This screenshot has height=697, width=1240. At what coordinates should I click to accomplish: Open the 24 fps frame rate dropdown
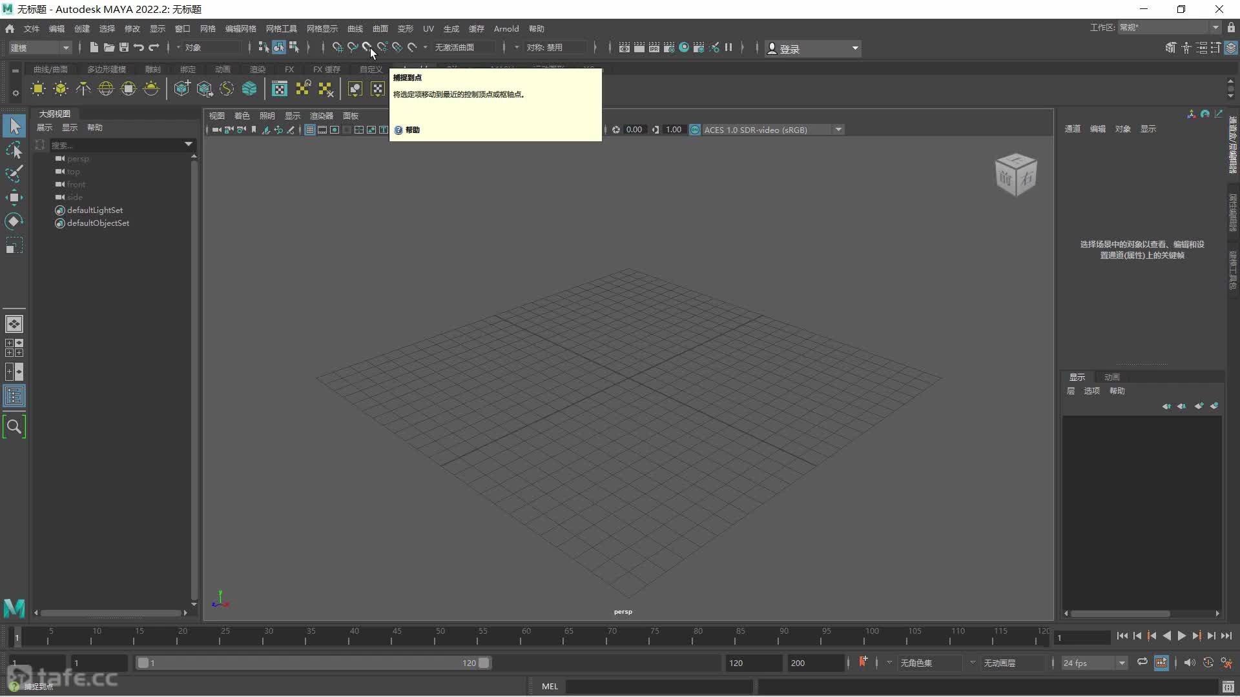(x=1094, y=663)
